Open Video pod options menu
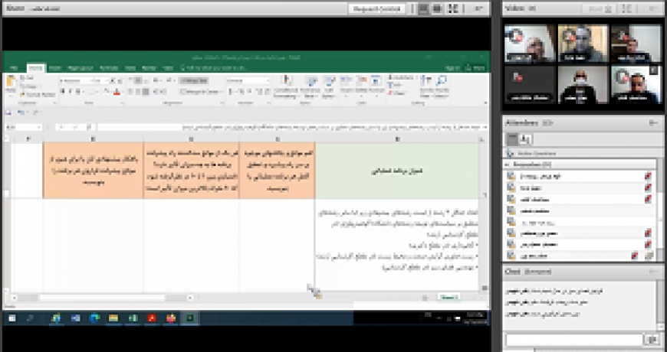Screen dimensions: 667x352 click(x=653, y=8)
